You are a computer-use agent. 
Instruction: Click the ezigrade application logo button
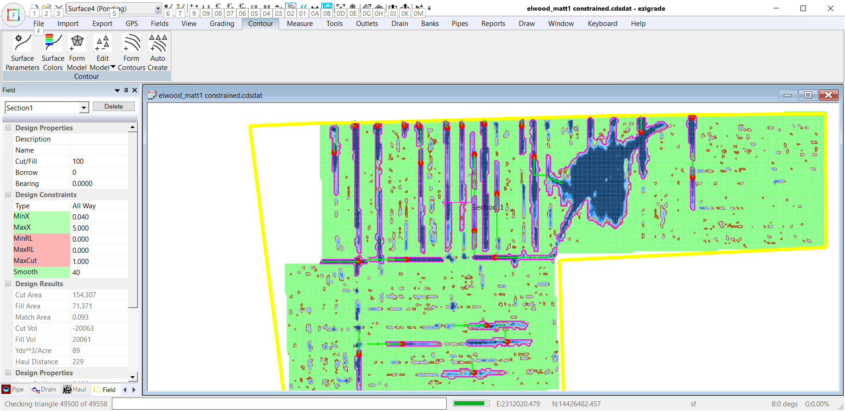click(x=13, y=15)
